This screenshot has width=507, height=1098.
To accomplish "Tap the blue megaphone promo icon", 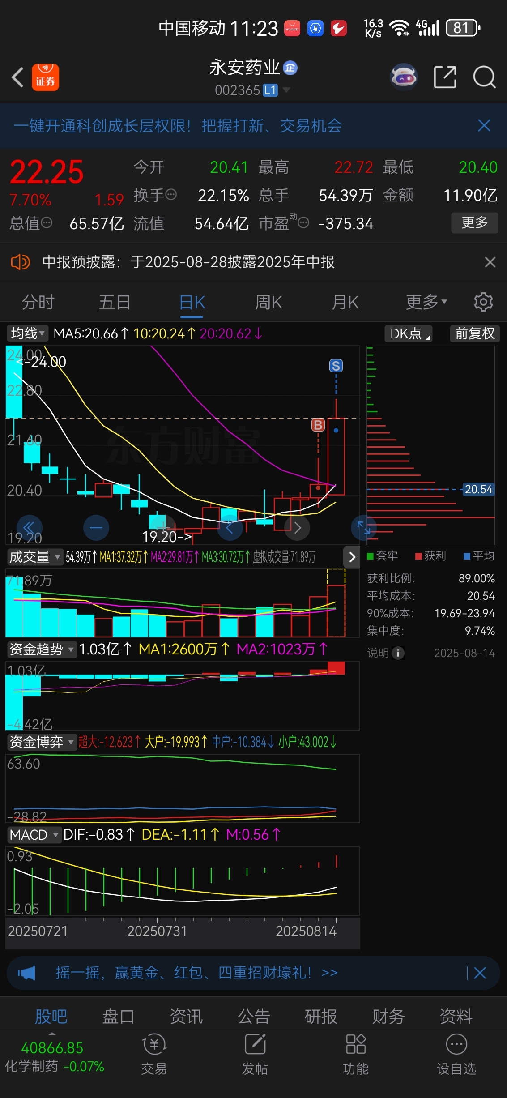I will (x=27, y=973).
